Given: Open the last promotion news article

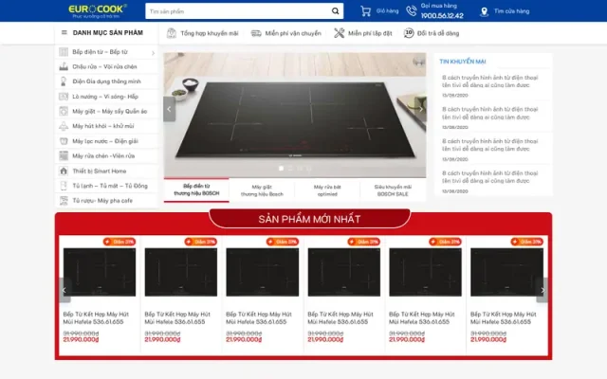Looking at the screenshot, I should pos(490,177).
